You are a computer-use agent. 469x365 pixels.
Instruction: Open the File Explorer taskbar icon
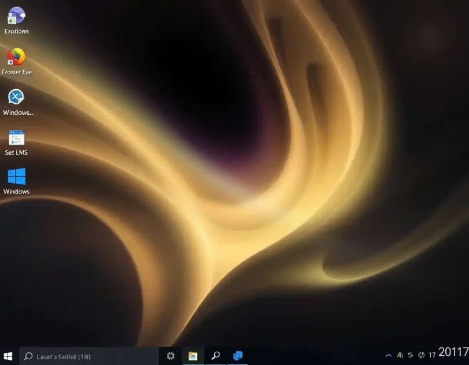193,356
